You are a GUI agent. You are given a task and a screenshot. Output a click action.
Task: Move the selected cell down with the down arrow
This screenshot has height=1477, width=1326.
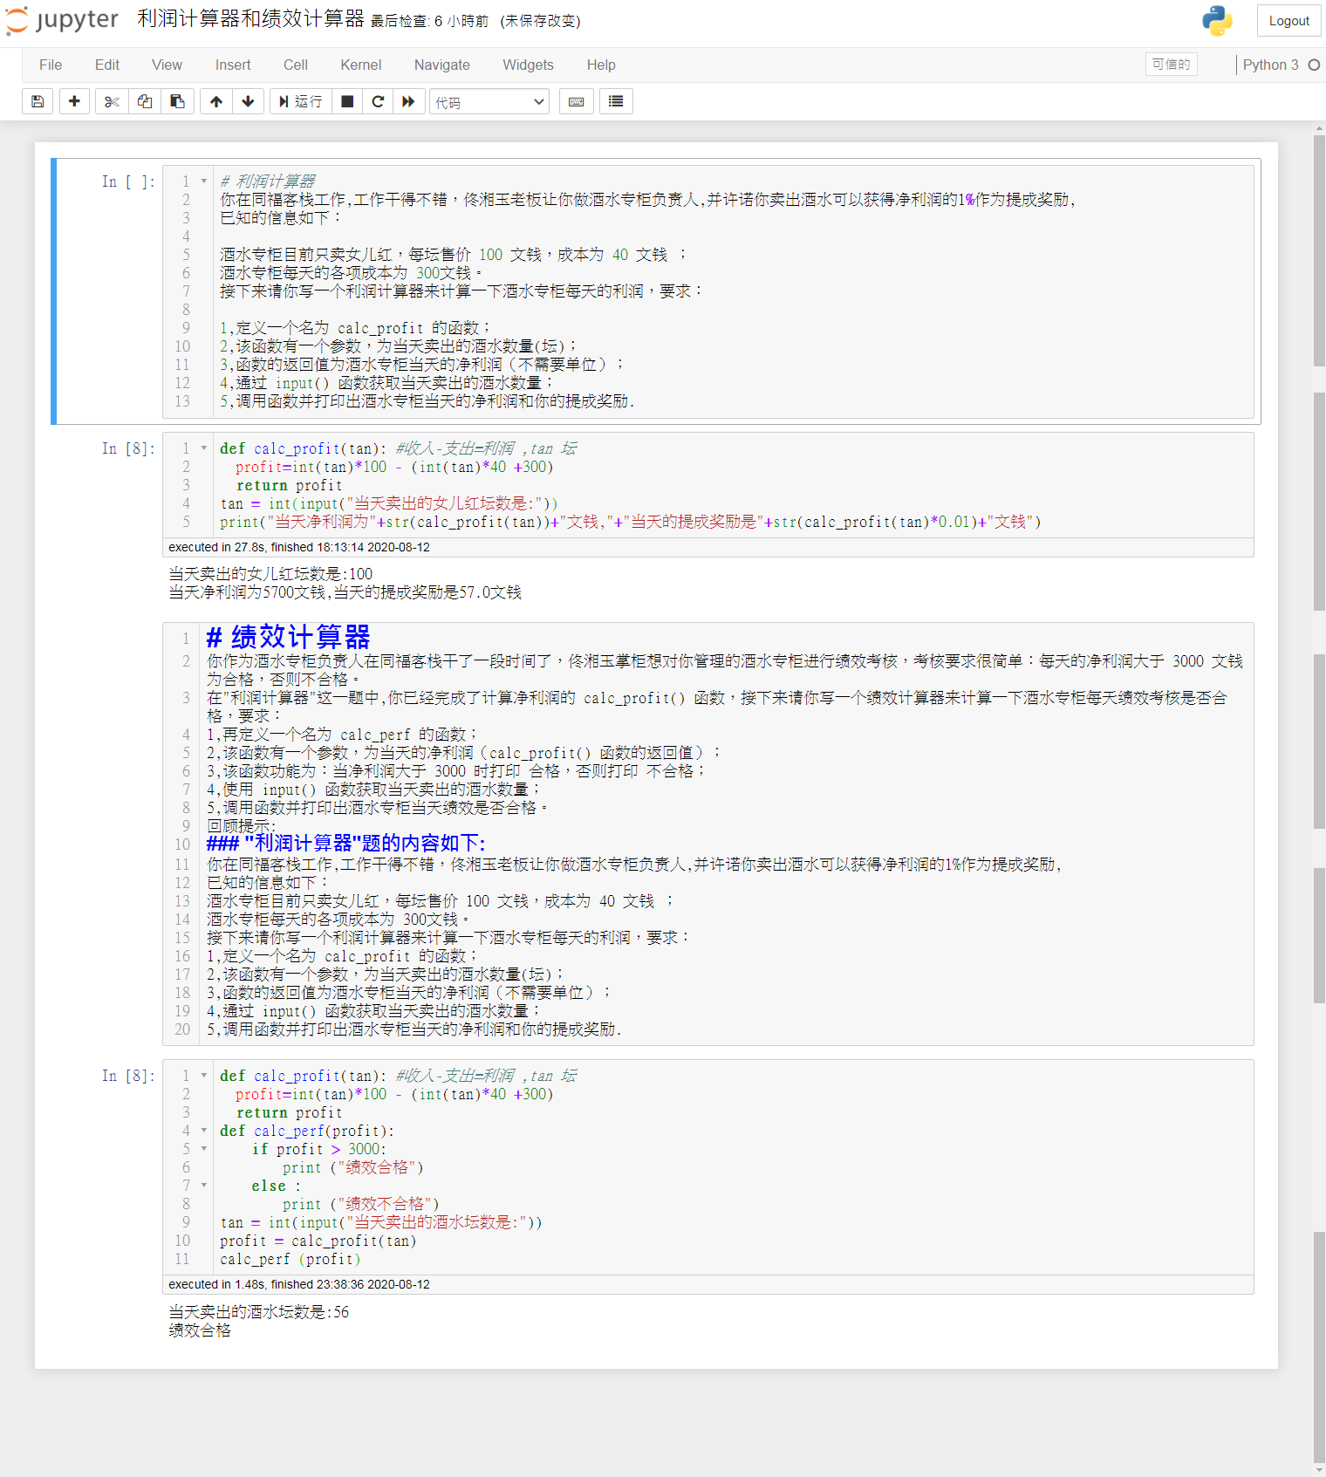click(x=249, y=102)
